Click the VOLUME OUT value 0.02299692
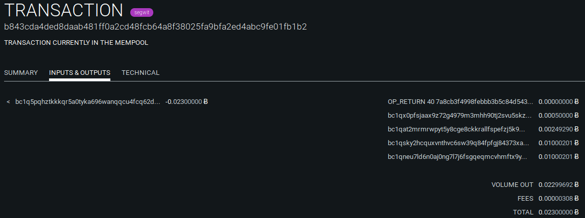Image resolution: width=585 pixels, height=218 pixels. tap(558, 185)
